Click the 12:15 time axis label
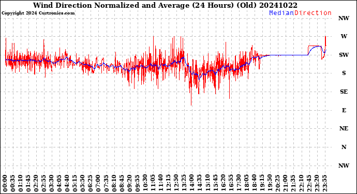Image resolution: width=357 pixels, height=194 pixels. coord(168,183)
